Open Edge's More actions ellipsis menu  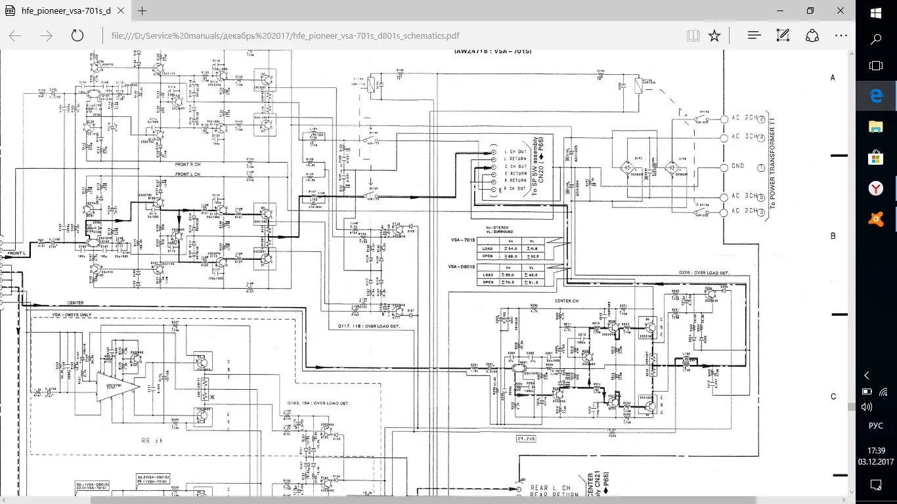point(841,35)
